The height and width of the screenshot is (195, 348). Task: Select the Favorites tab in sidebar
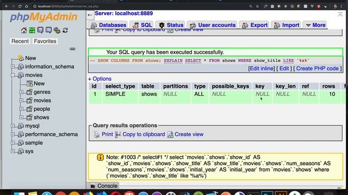[x=45, y=41]
